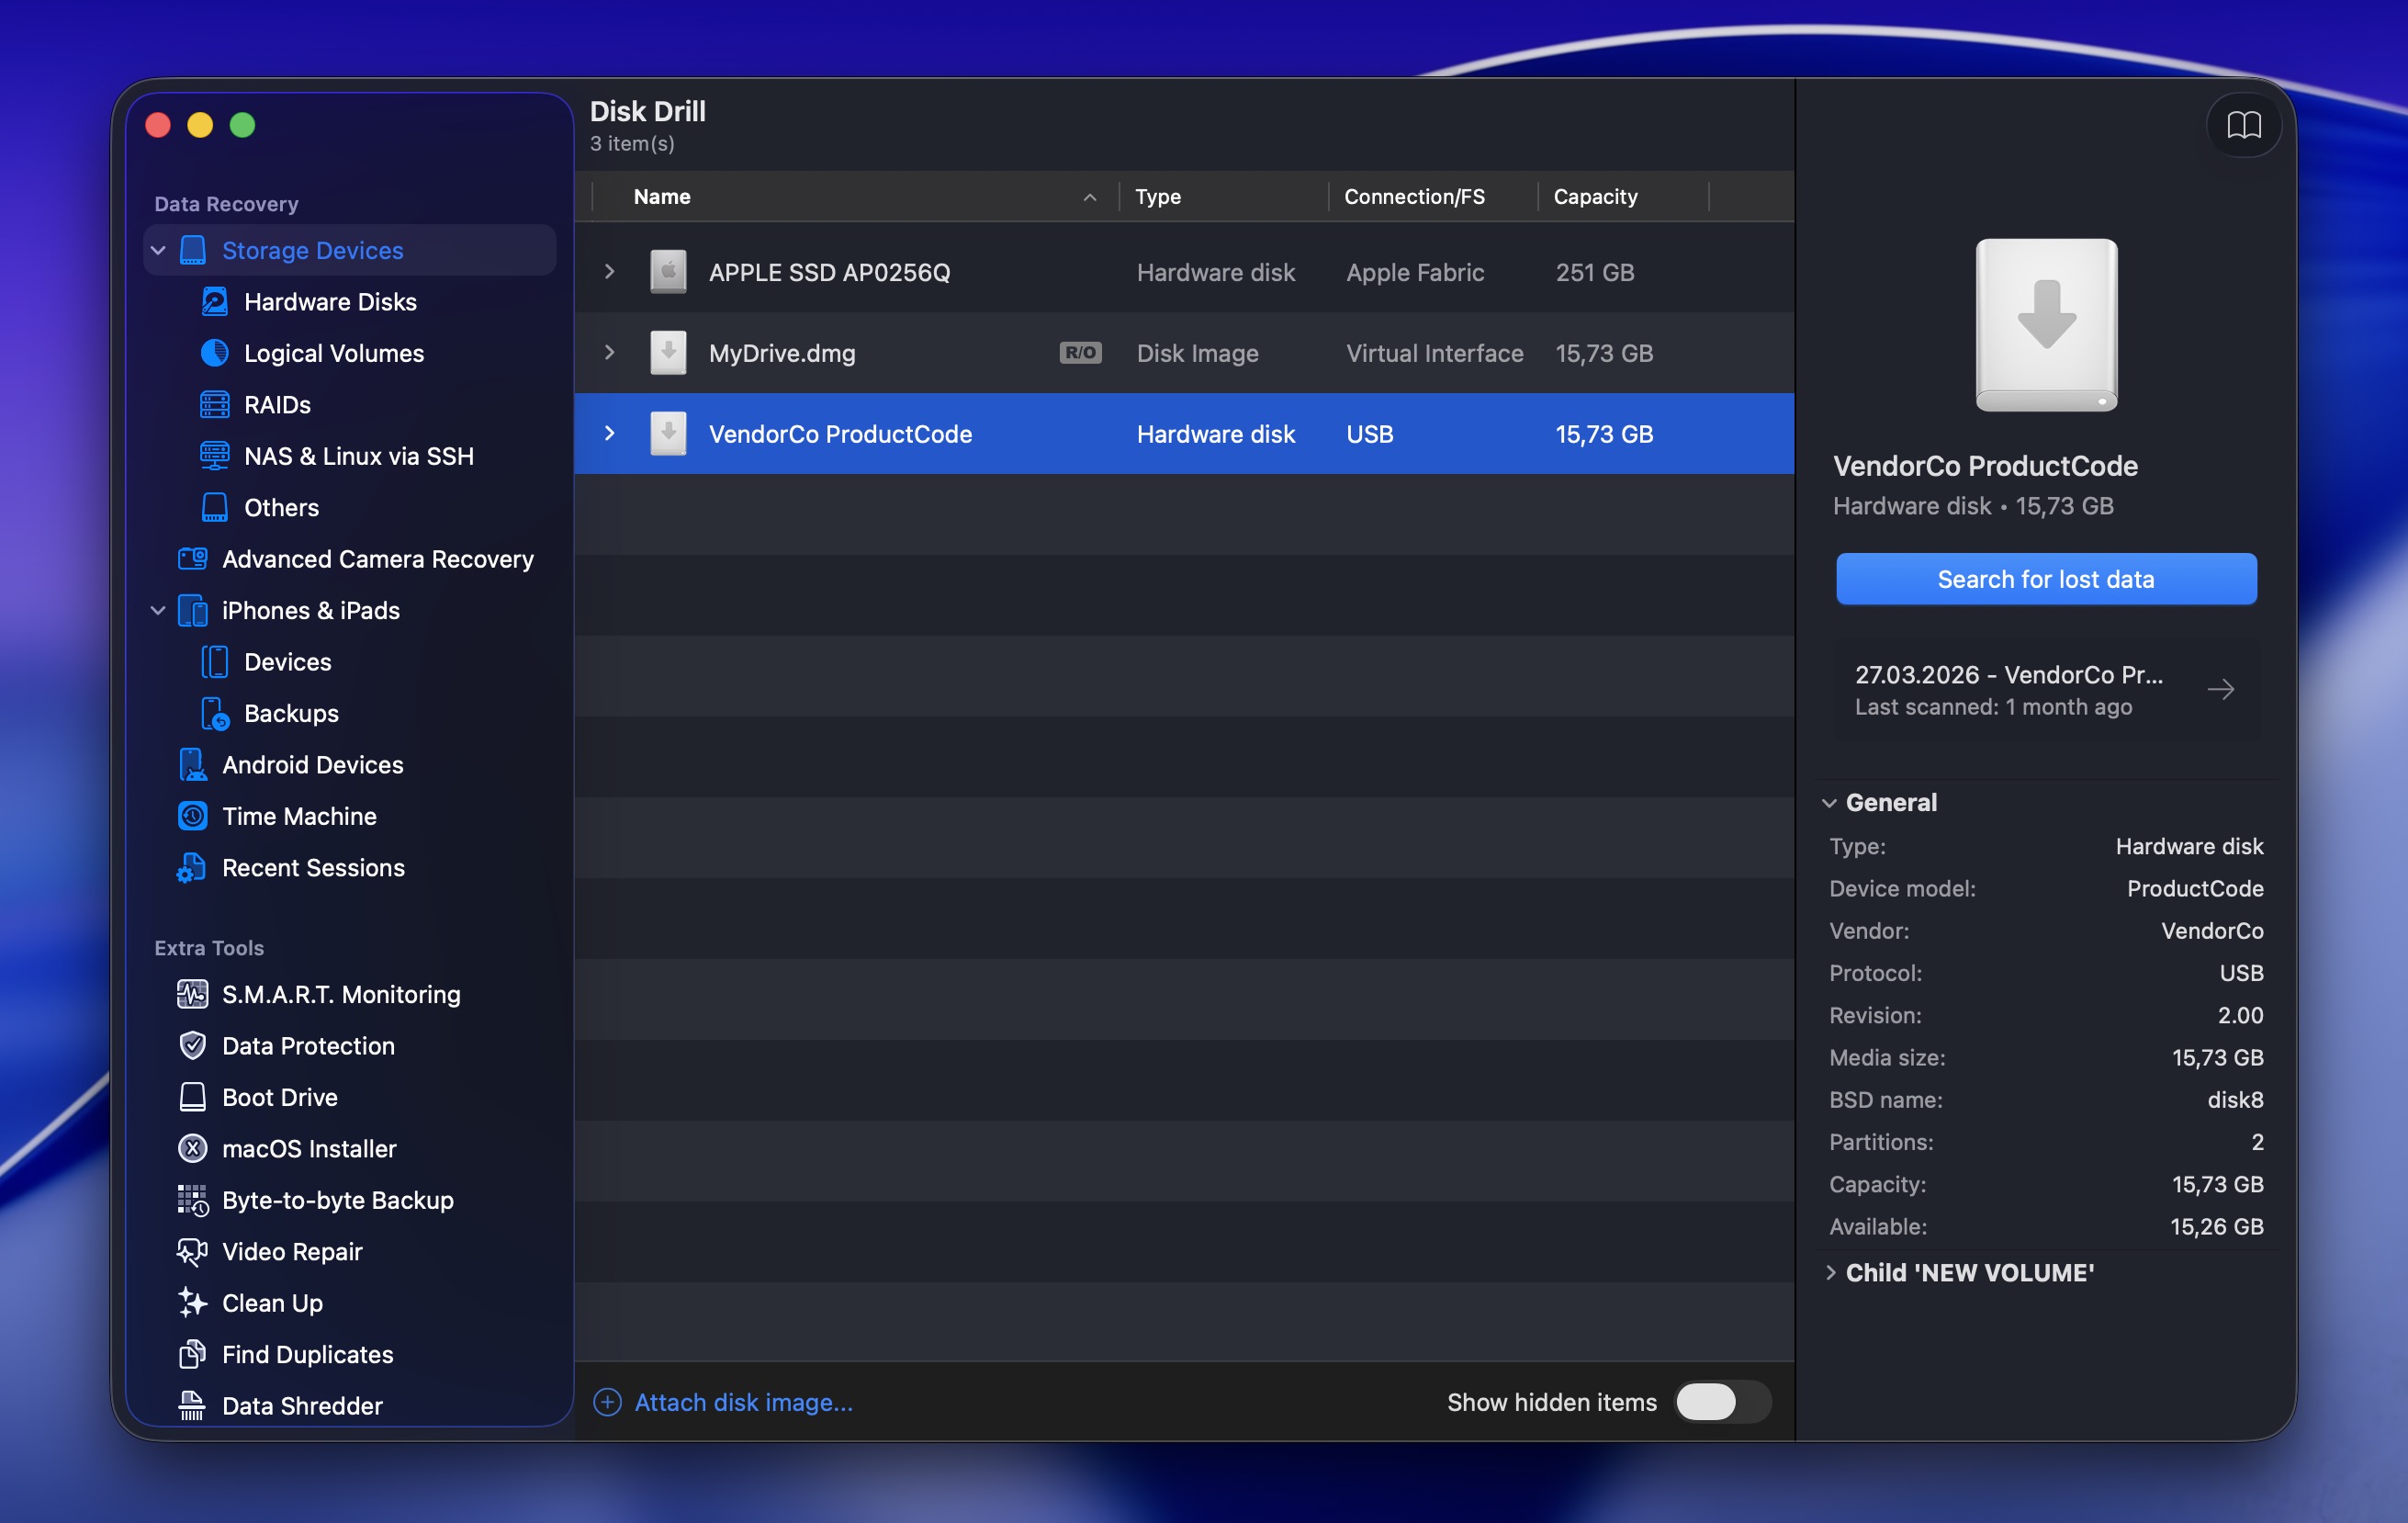Click the S.M.A.R.T. Monitoring icon

[193, 994]
